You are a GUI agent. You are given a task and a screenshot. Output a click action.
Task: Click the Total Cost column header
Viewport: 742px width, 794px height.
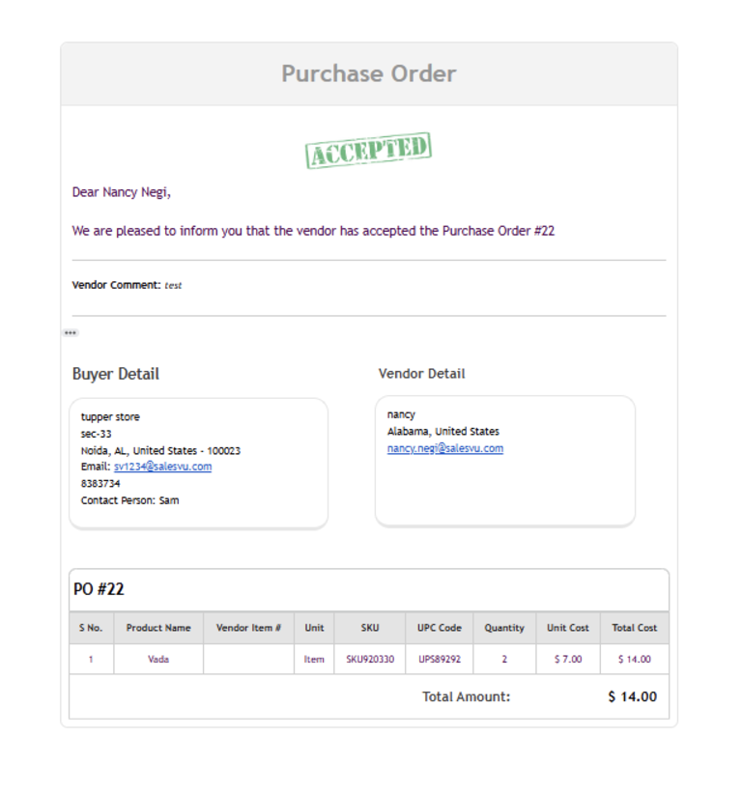[634, 628]
